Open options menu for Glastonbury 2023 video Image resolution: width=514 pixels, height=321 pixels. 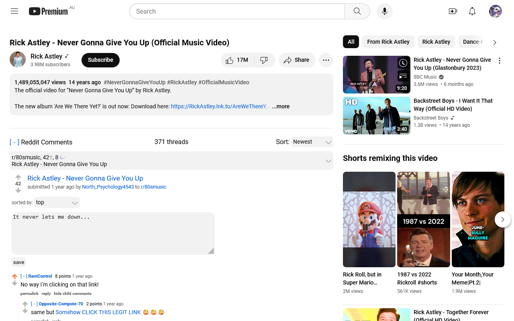tap(500, 61)
